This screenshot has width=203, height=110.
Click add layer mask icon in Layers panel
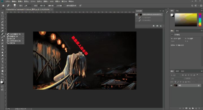pyautogui.click(x=186, y=108)
